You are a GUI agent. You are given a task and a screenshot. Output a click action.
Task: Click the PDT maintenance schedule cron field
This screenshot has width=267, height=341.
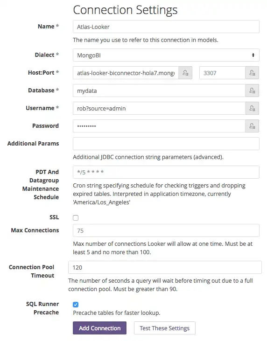pyautogui.click(x=166, y=172)
